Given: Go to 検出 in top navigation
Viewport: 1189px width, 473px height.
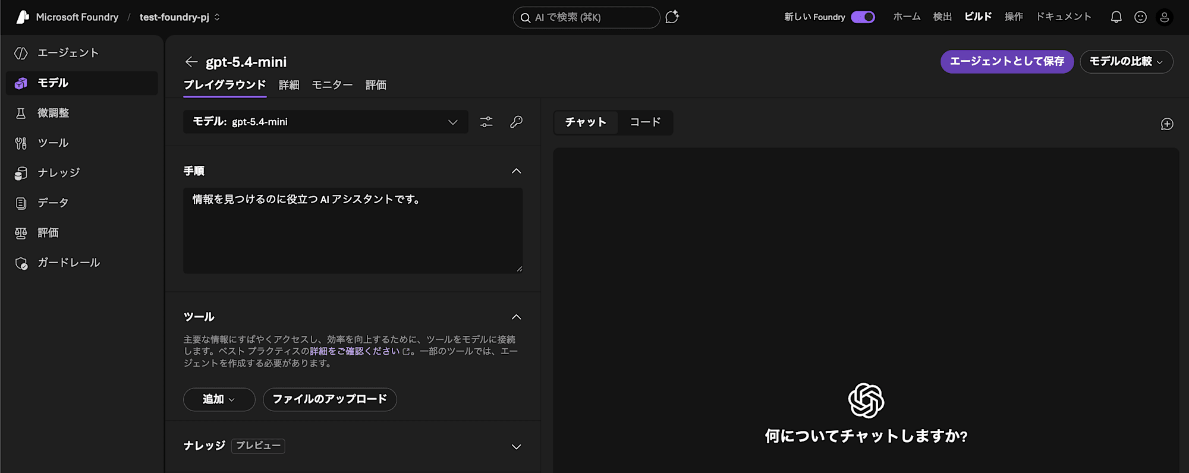Looking at the screenshot, I should [x=942, y=17].
